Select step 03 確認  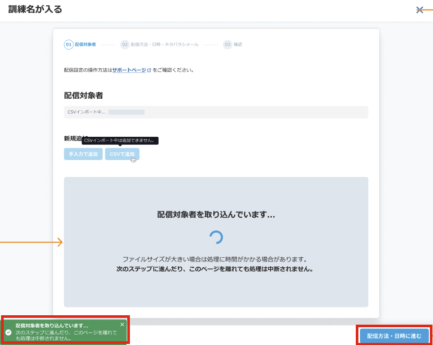coord(233,44)
